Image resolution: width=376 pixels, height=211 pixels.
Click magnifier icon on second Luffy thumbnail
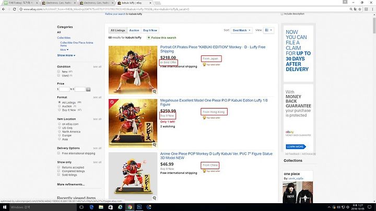155,145
